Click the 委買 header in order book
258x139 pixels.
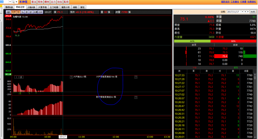(194, 45)
